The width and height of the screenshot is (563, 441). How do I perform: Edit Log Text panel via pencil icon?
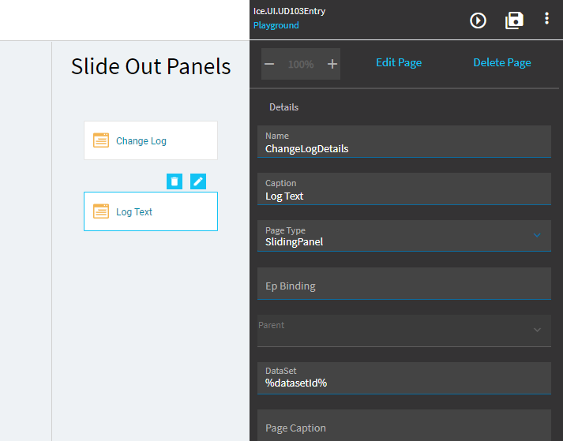[x=198, y=181]
